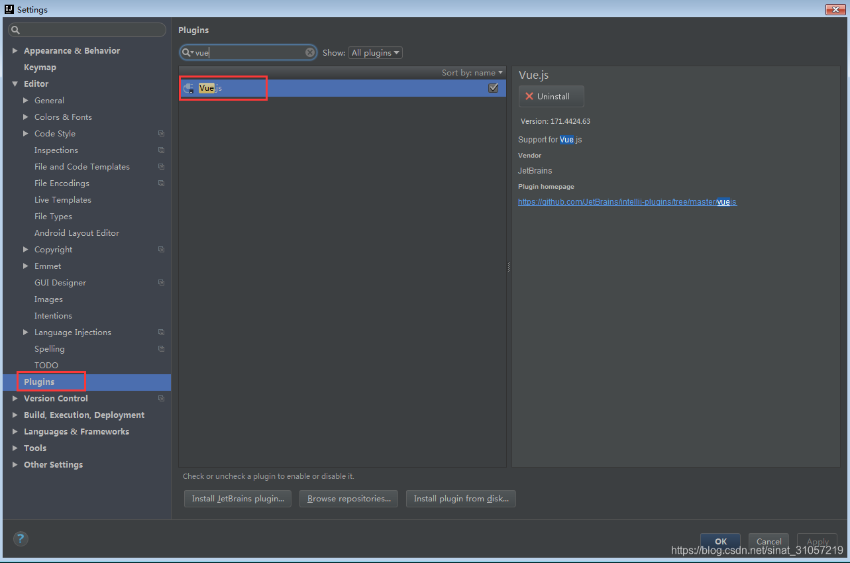This screenshot has width=850, height=563.
Task: Click the settings search field at top left
Action: point(87,30)
